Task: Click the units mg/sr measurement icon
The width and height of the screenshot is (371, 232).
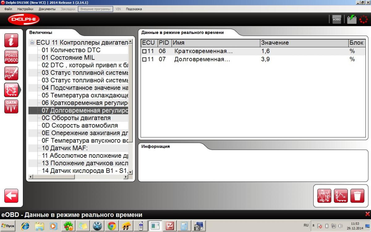Action: coord(324,195)
